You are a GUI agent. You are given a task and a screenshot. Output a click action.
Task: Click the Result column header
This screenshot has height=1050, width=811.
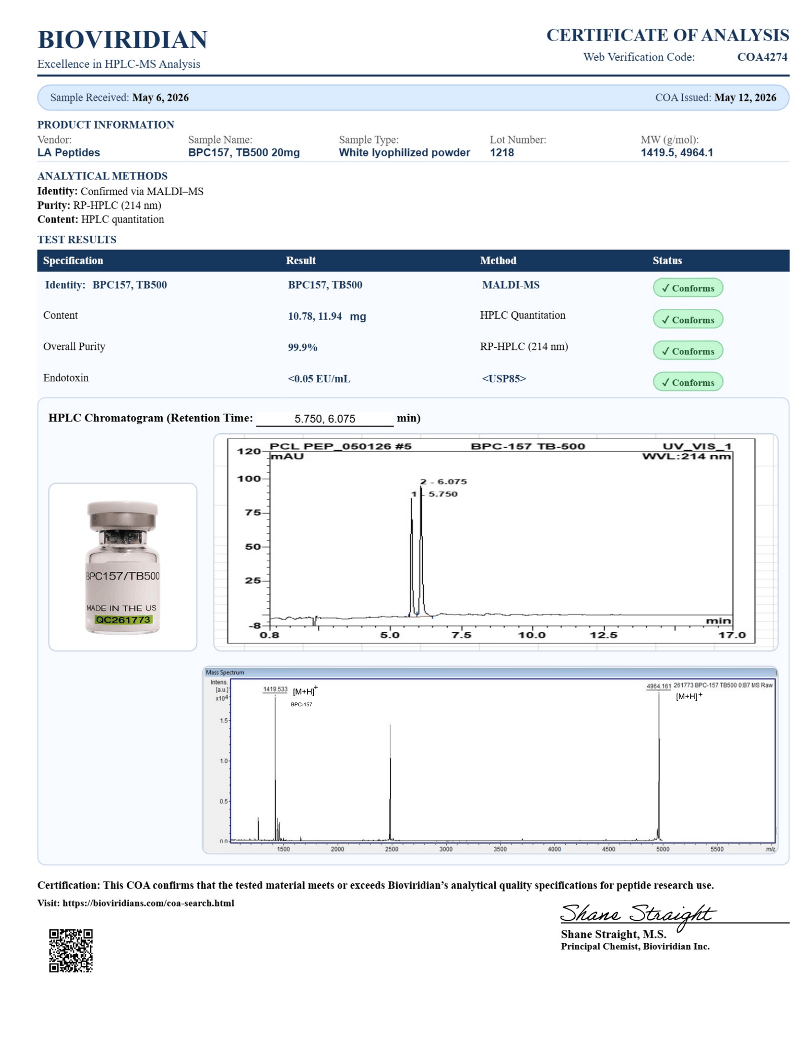point(301,261)
